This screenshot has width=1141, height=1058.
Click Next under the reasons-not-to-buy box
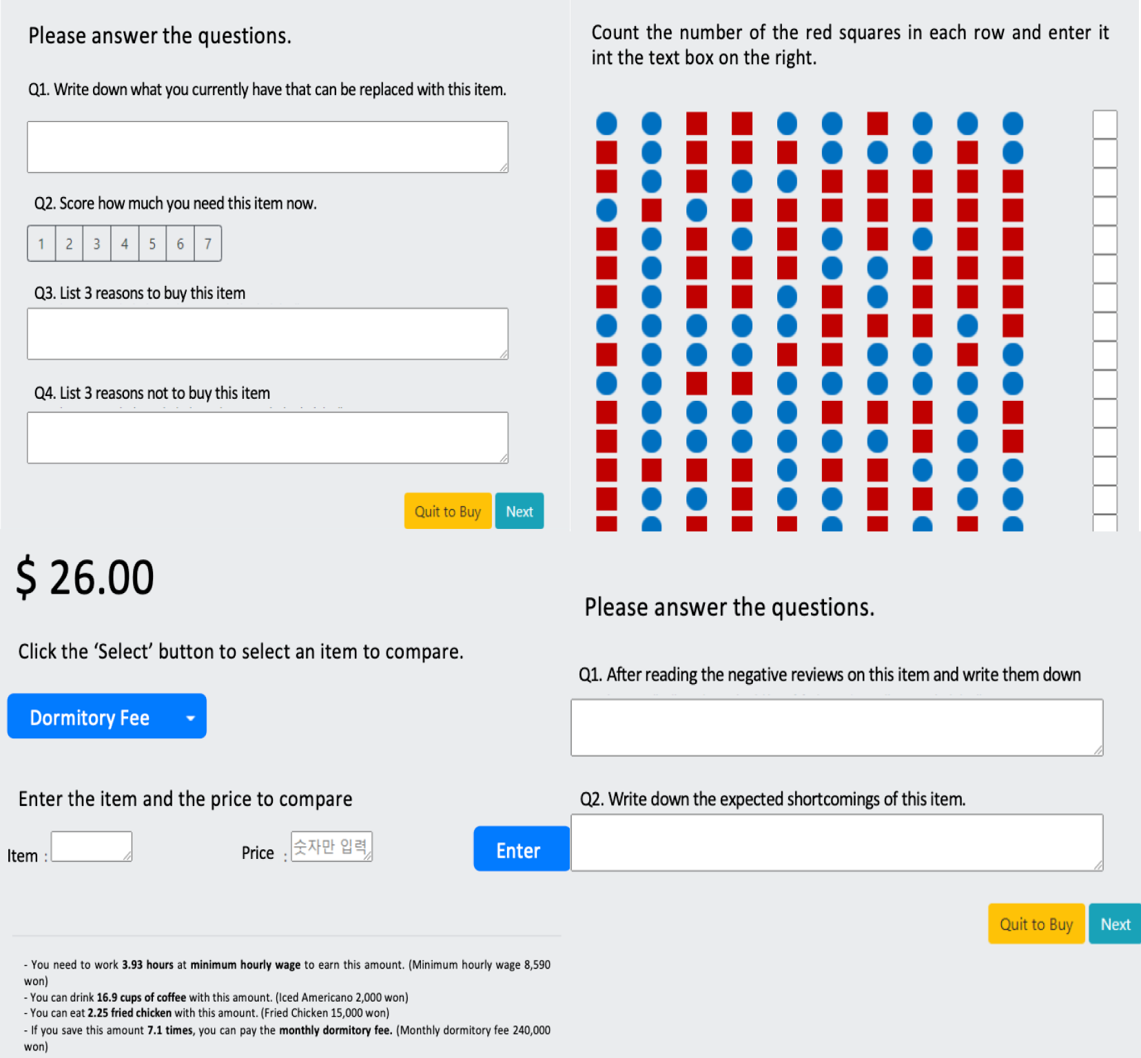tap(519, 511)
